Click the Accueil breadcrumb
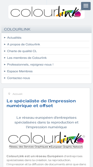The image size is (93, 167). coord(17,94)
